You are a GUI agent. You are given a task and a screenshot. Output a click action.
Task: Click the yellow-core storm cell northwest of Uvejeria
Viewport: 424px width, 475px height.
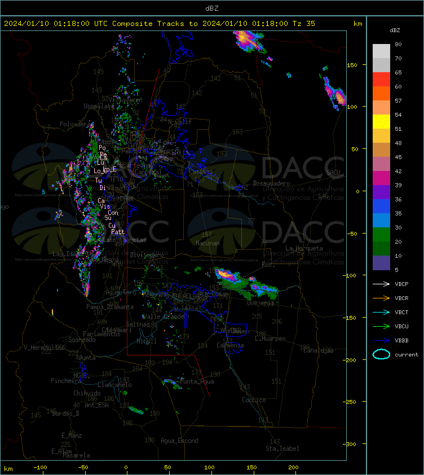[x=226, y=275]
